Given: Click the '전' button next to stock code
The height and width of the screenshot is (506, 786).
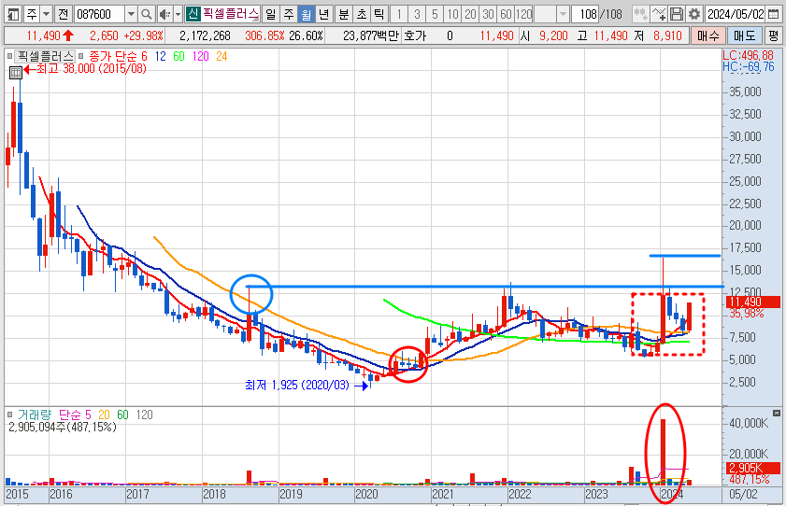Looking at the screenshot, I should (x=63, y=14).
